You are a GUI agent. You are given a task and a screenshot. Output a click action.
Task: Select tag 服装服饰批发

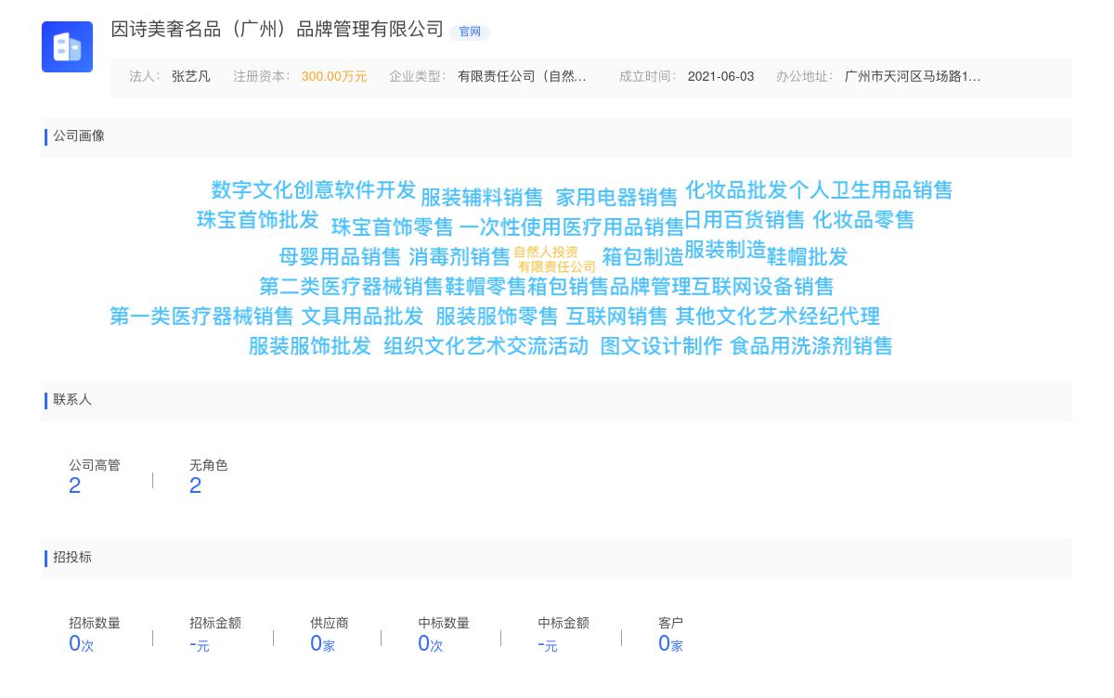[x=310, y=346]
